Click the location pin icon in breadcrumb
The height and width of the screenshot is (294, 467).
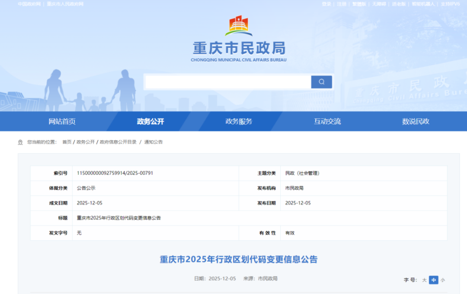20,142
